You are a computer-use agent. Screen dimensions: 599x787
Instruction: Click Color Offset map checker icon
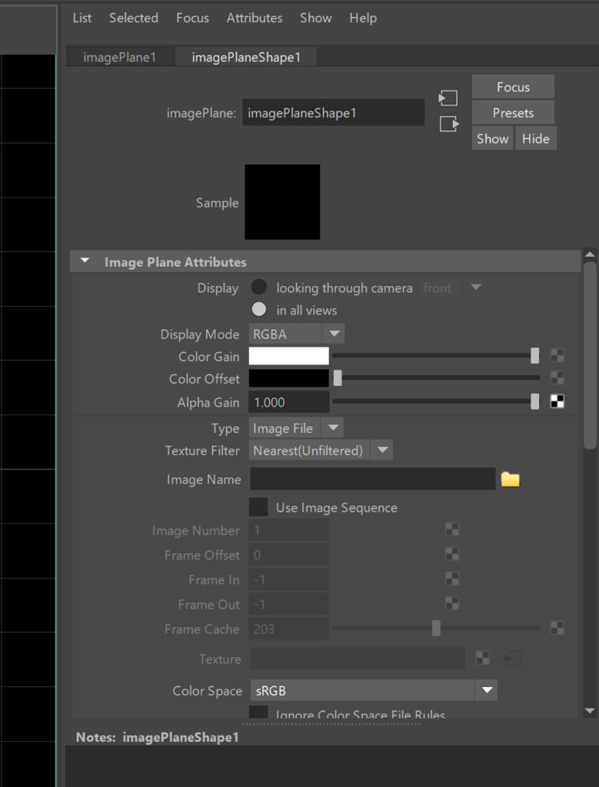557,378
